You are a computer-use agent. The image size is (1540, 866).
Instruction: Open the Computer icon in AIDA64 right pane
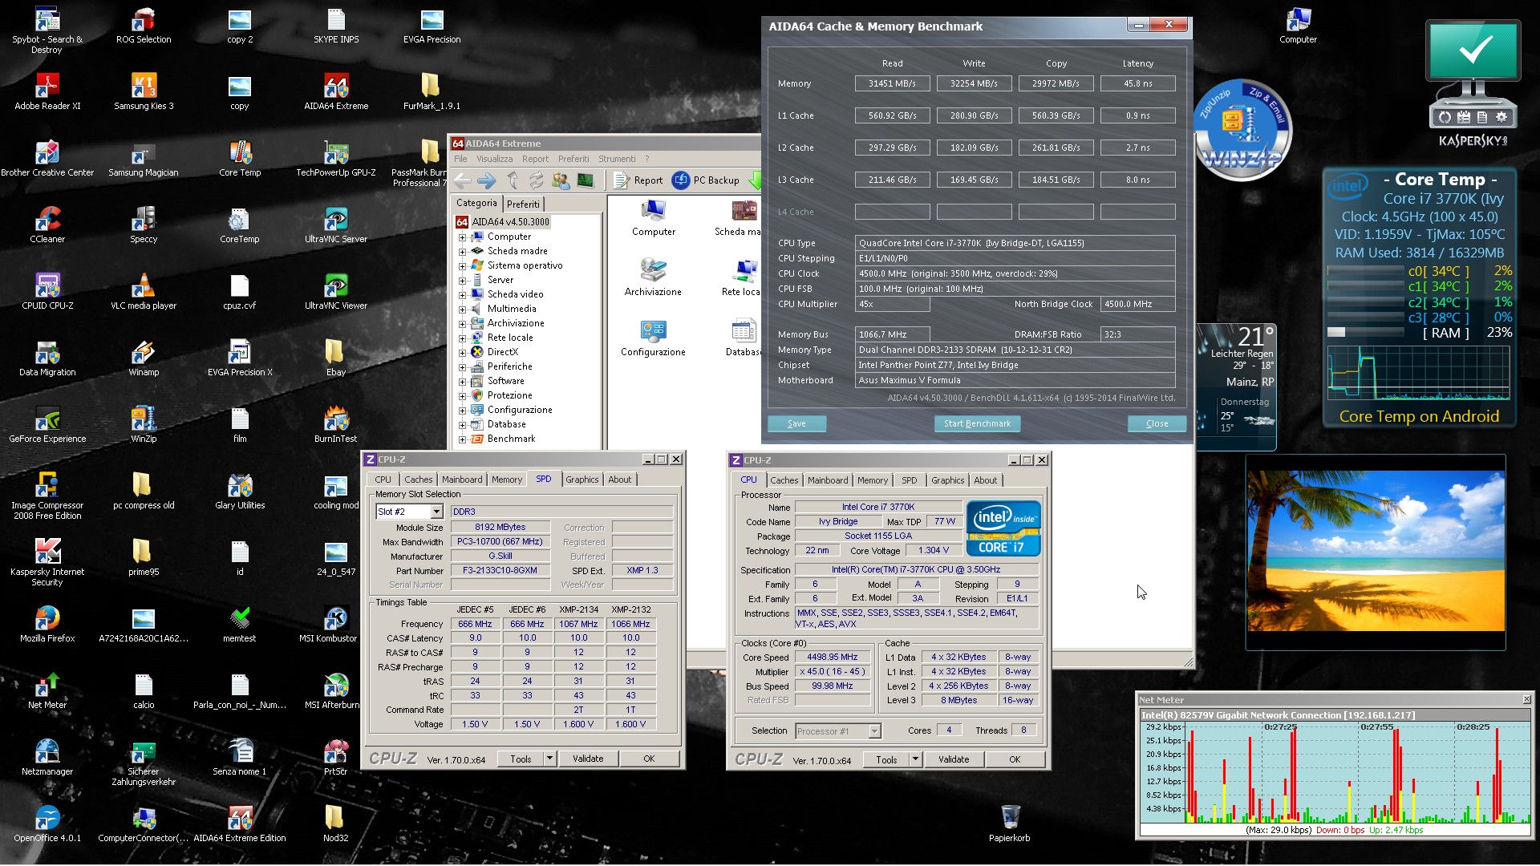point(654,218)
